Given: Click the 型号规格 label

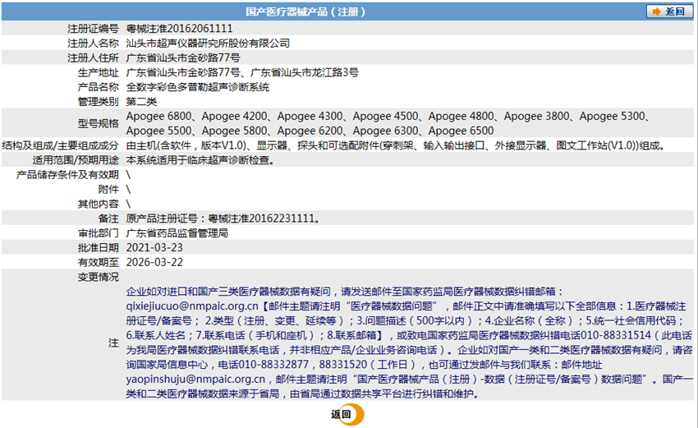Looking at the screenshot, I should coord(98,123).
